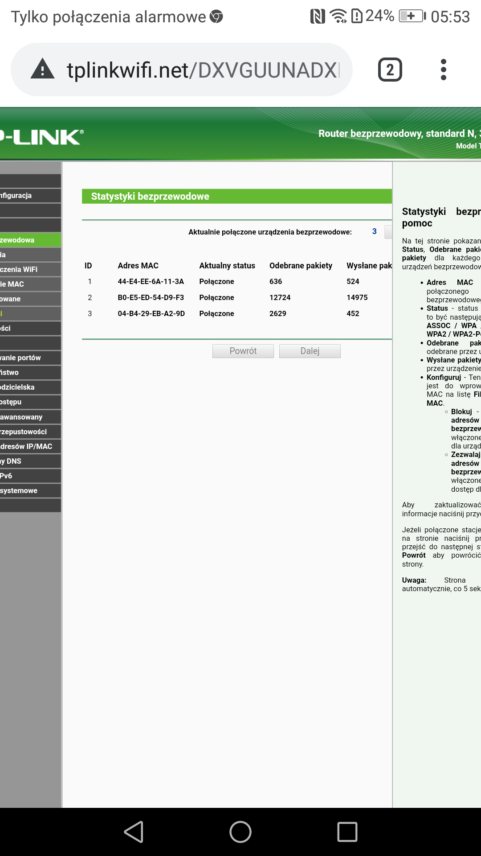Open the 'czenia WiFi' sidebar submenu
The height and width of the screenshot is (856, 481).
tap(30, 269)
